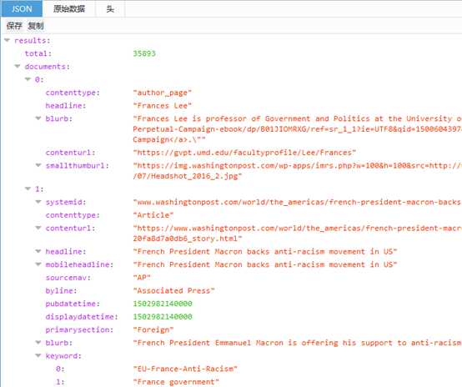Click the "Associated Press" byline value

[x=173, y=290]
